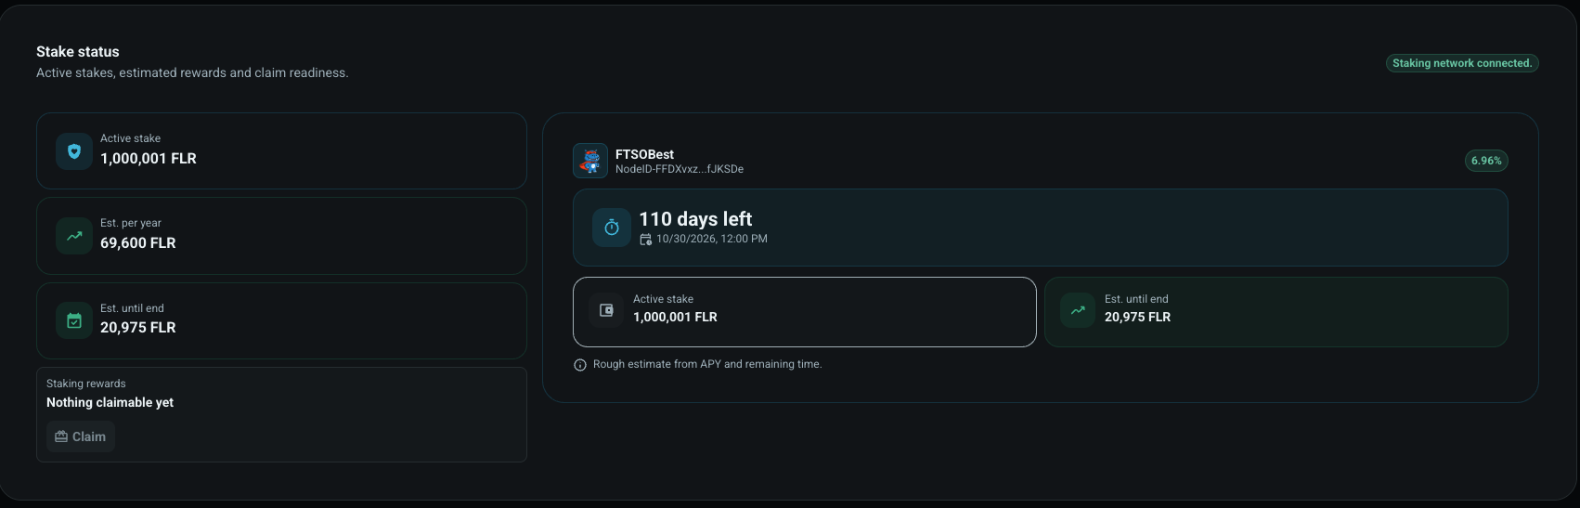The width and height of the screenshot is (1580, 508).
Task: Click the 110 days left heading
Action: click(x=695, y=219)
